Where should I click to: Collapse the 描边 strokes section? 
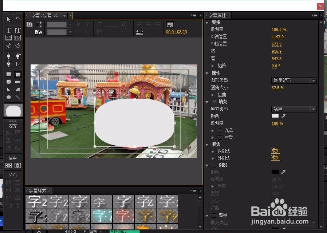tap(207, 145)
